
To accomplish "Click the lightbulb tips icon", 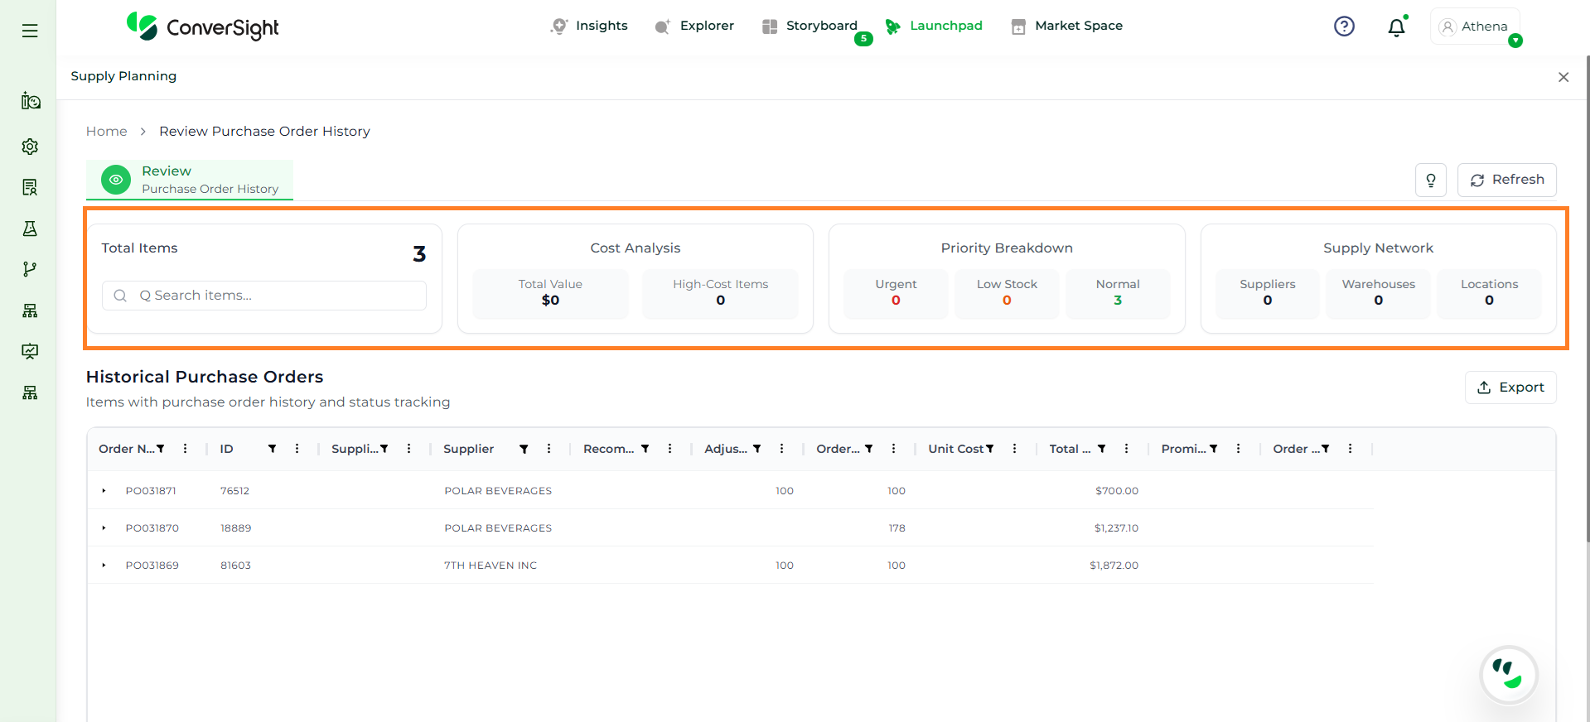I will 1431,180.
